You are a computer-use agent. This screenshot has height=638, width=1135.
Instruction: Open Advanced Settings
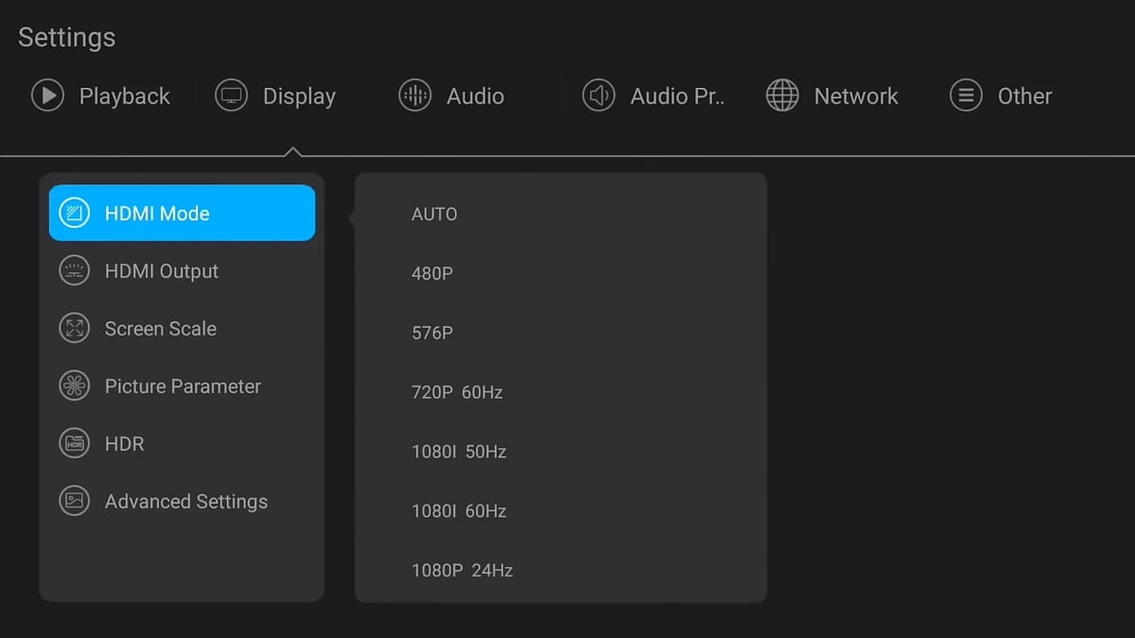click(185, 501)
